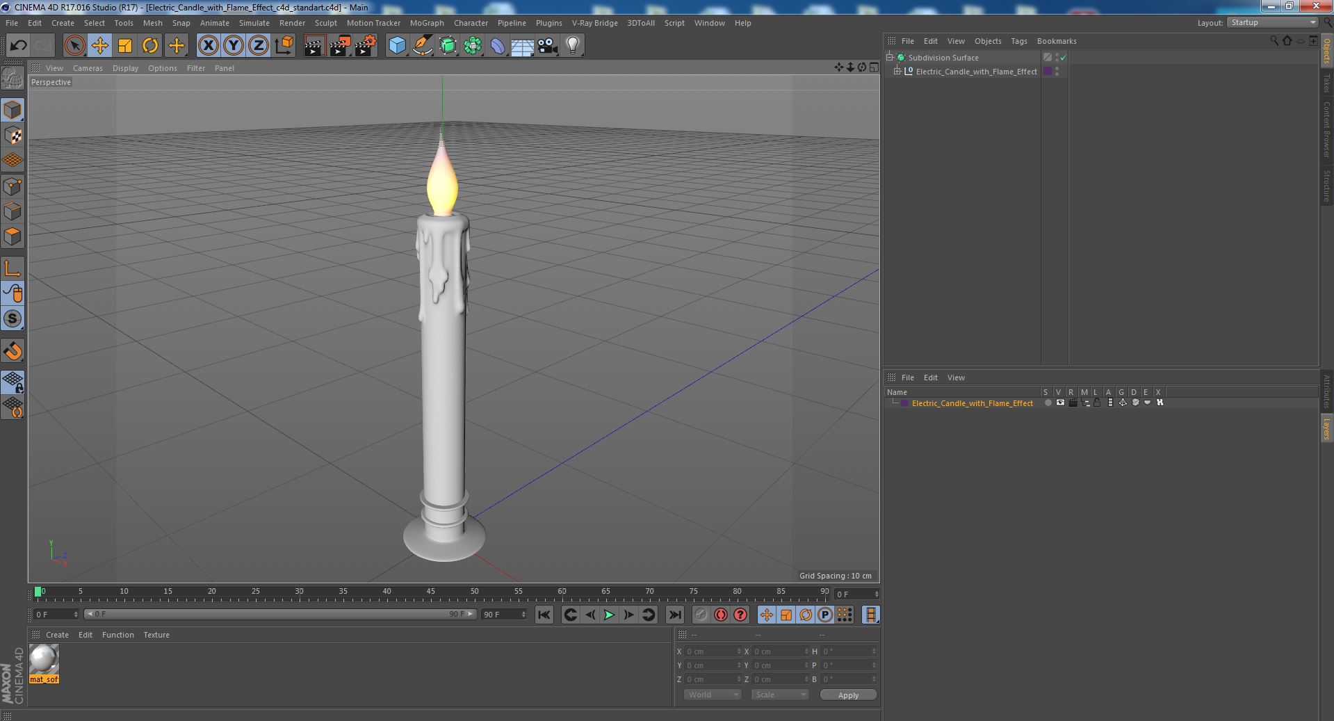1334x721 pixels.
Task: Open the Render menu
Action: pos(292,23)
